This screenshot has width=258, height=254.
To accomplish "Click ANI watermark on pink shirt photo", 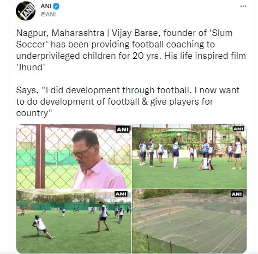I will pyautogui.click(x=123, y=130).
